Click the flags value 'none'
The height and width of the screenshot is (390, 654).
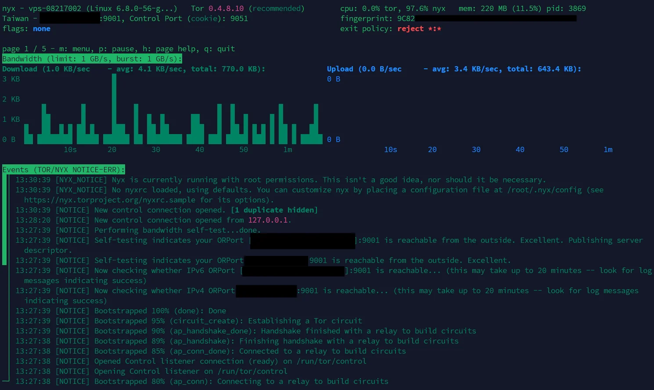pos(42,28)
